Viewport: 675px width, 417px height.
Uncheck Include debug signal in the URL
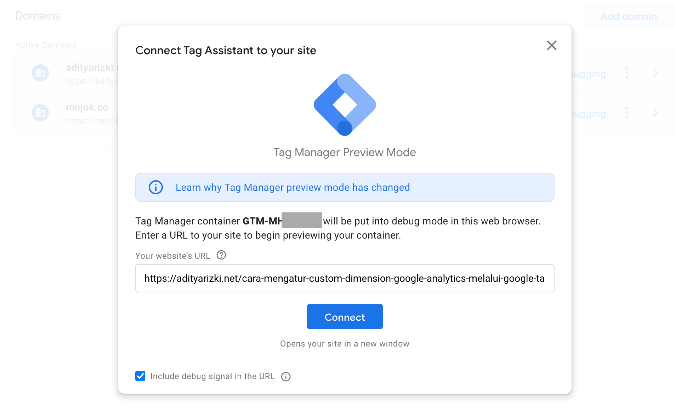click(x=140, y=376)
